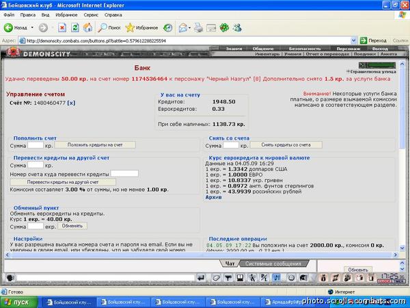Click the Обменять button
Image resolution: width=410 pixels, height=308 pixels.
click(x=72, y=226)
